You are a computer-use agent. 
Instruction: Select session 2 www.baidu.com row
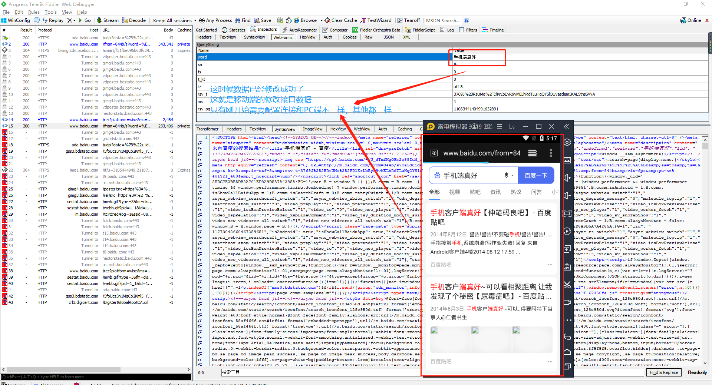coord(96,44)
